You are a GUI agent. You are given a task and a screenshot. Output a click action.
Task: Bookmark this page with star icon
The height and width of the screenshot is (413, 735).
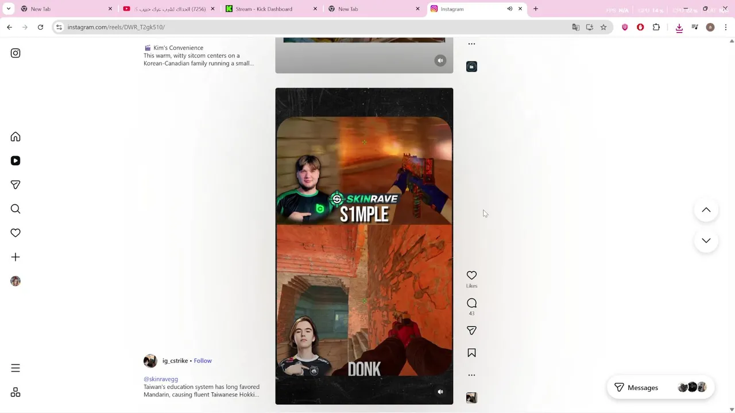[604, 28]
